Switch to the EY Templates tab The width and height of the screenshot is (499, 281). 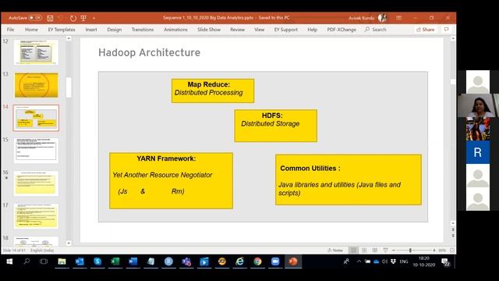62,30
